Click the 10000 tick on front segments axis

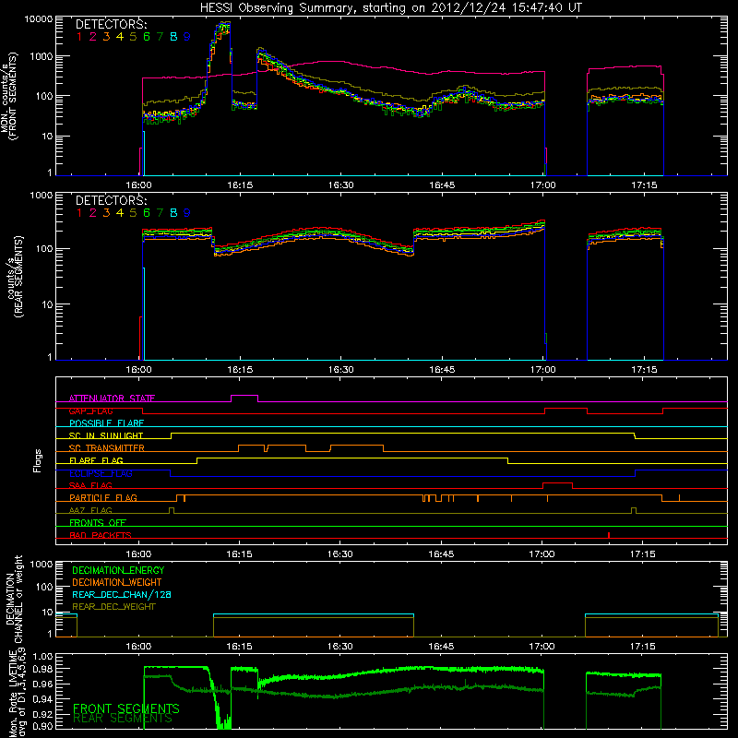[39, 19]
